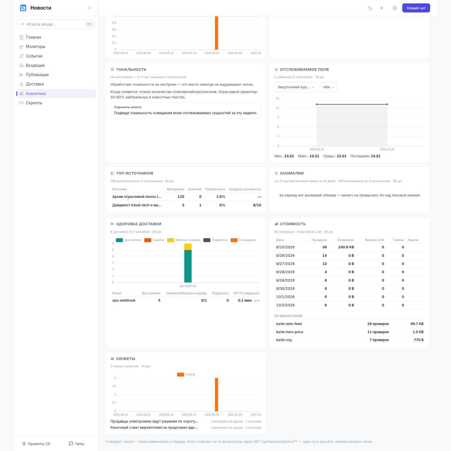Click the Аномалии pulse icon

coord(276,173)
